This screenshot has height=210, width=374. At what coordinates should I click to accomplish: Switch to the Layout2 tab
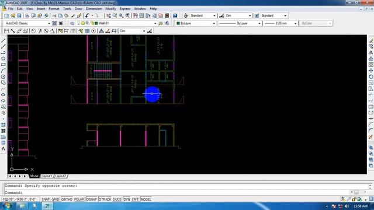pyautogui.click(x=61, y=176)
